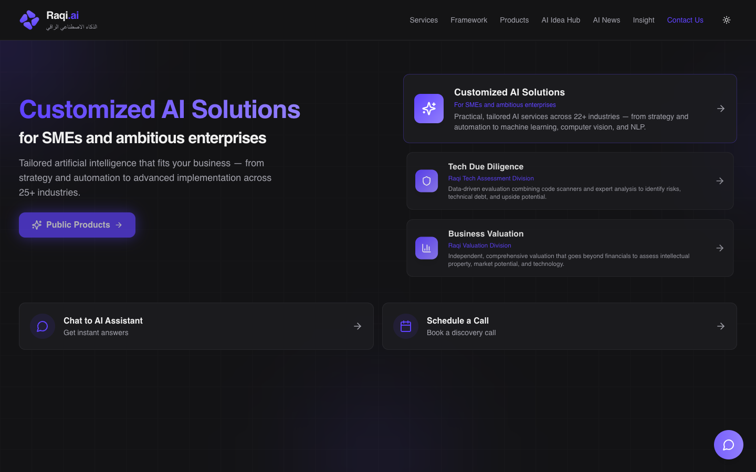This screenshot has width=756, height=472.
Task: Click 'Raqi Valuation Division' text
Action: point(480,245)
